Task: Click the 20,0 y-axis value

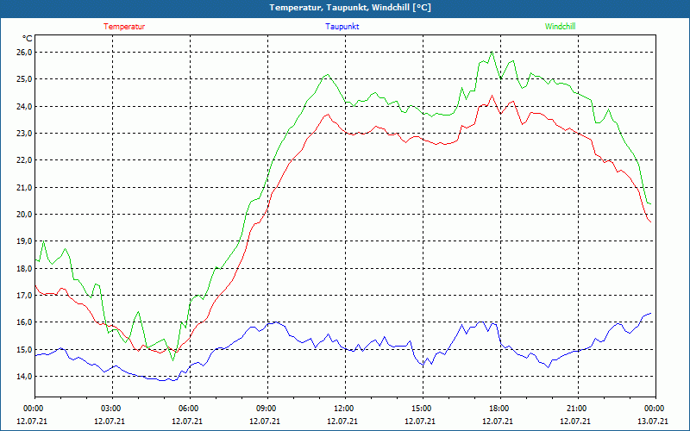Action: point(25,214)
